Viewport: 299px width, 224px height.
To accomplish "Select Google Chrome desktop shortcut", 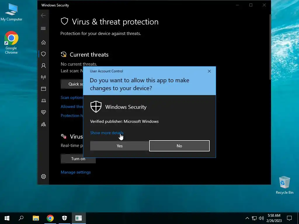I will [11, 43].
